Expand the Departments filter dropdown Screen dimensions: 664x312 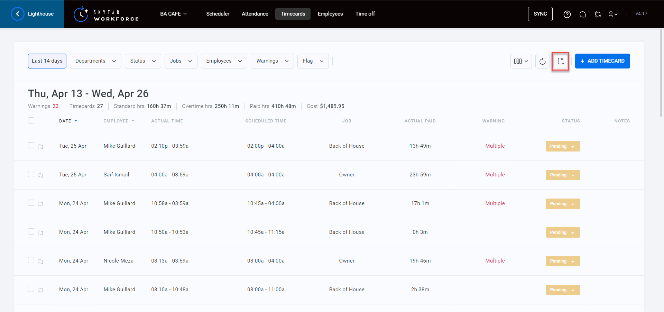[95, 61]
